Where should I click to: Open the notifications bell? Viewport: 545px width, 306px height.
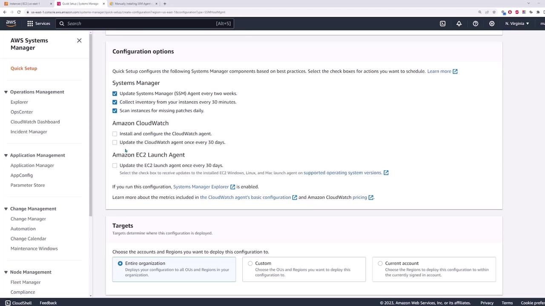[459, 23]
